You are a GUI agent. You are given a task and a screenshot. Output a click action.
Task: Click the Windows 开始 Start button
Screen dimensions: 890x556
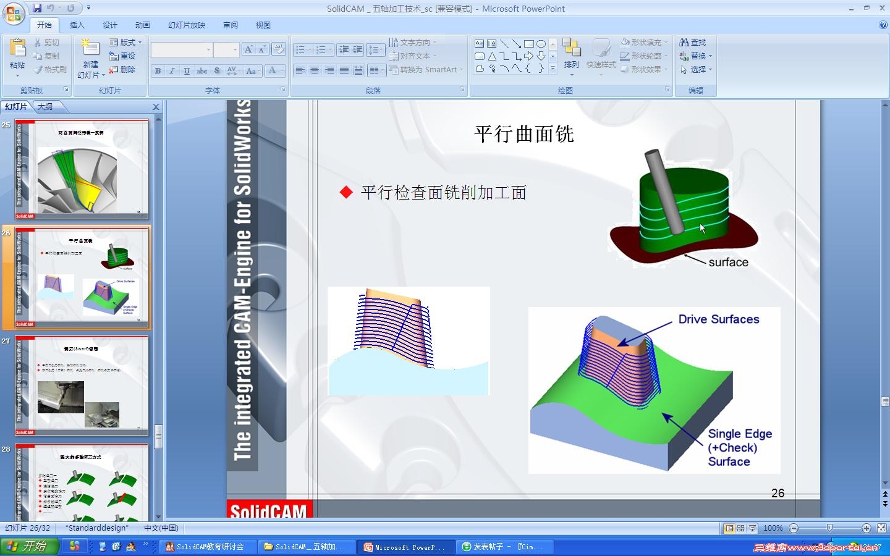tap(29, 547)
